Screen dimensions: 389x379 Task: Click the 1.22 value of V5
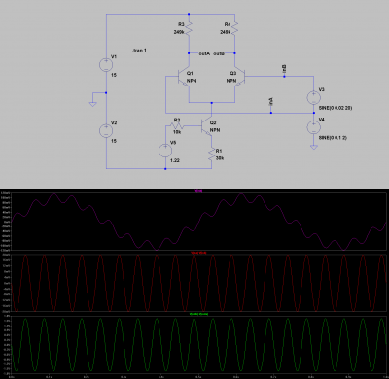(x=175, y=160)
